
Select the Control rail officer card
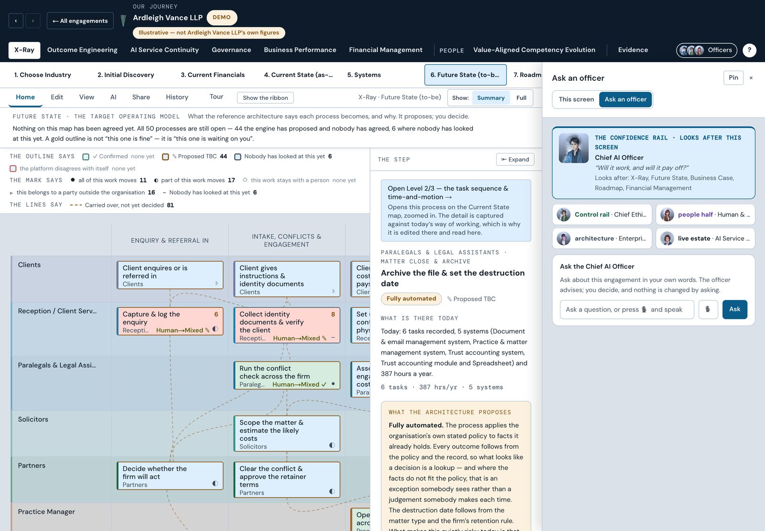pyautogui.click(x=602, y=215)
